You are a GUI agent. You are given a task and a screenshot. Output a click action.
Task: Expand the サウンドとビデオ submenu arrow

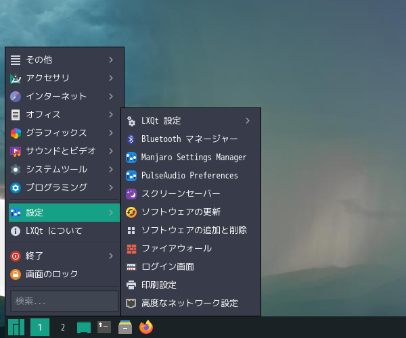(111, 151)
